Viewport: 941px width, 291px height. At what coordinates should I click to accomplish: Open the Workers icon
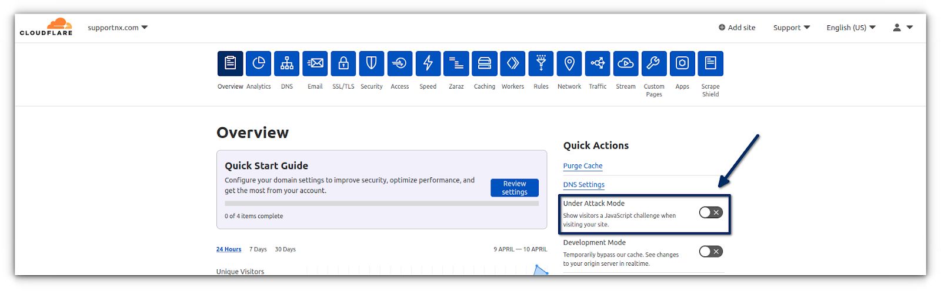[x=513, y=63]
